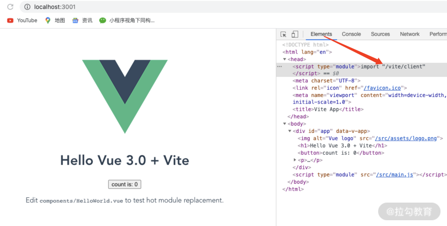Viewport: 447px width, 226px height.
Task: Open the 地图 maps bookmark
Action: (55, 21)
